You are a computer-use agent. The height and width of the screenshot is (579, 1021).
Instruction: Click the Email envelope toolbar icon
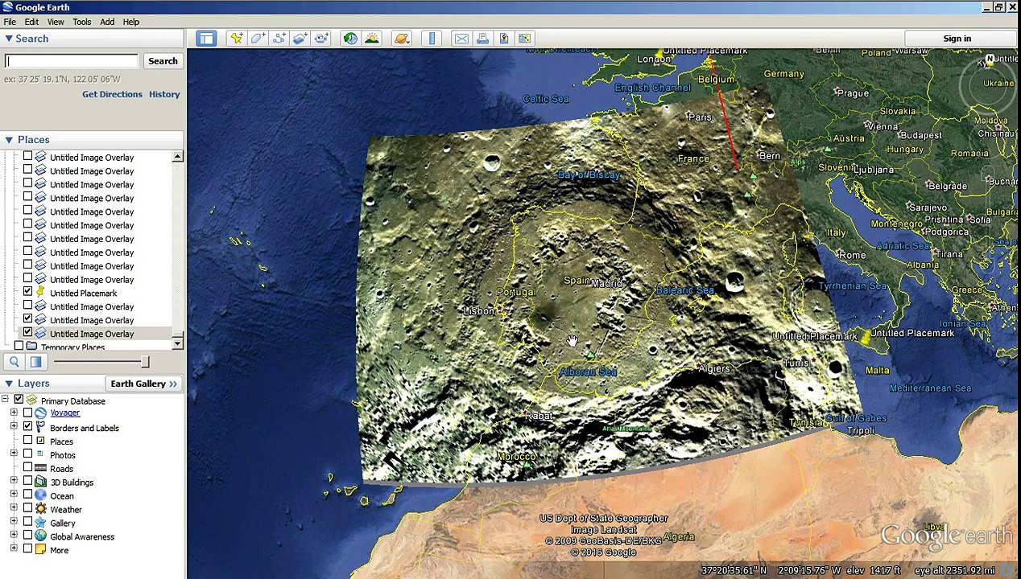point(461,39)
